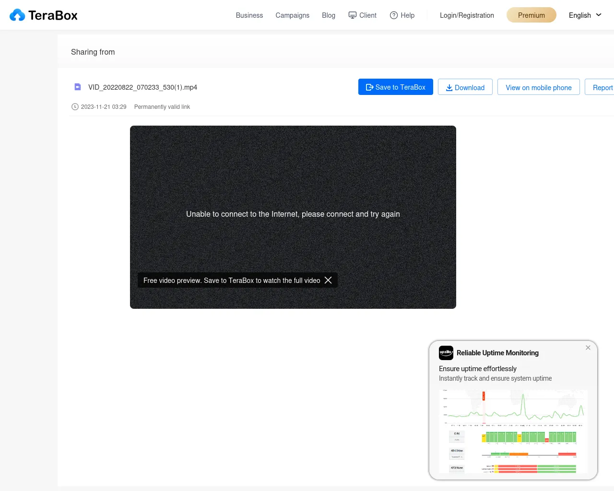Download the video file
Screen dimensions: 614x491
coord(465,87)
